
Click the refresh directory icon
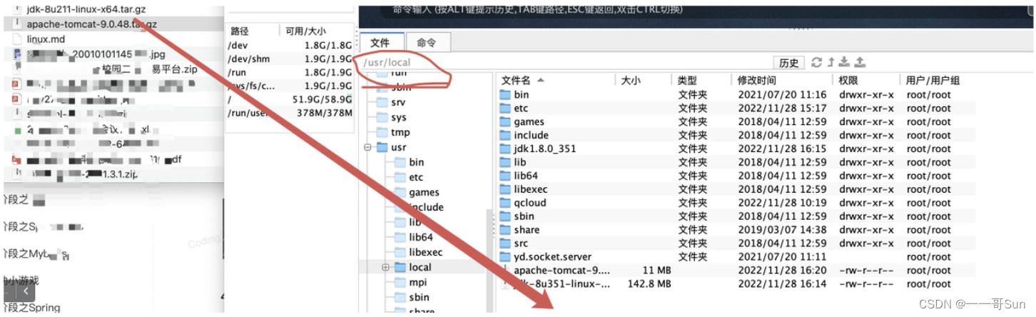pos(817,62)
